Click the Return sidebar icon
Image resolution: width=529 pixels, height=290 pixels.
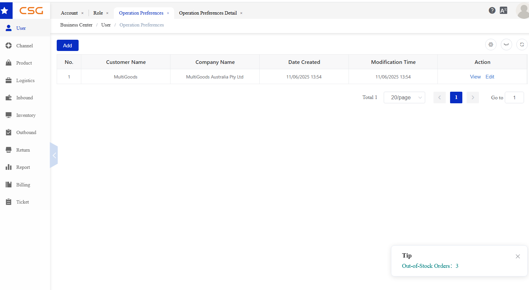pyautogui.click(x=9, y=150)
